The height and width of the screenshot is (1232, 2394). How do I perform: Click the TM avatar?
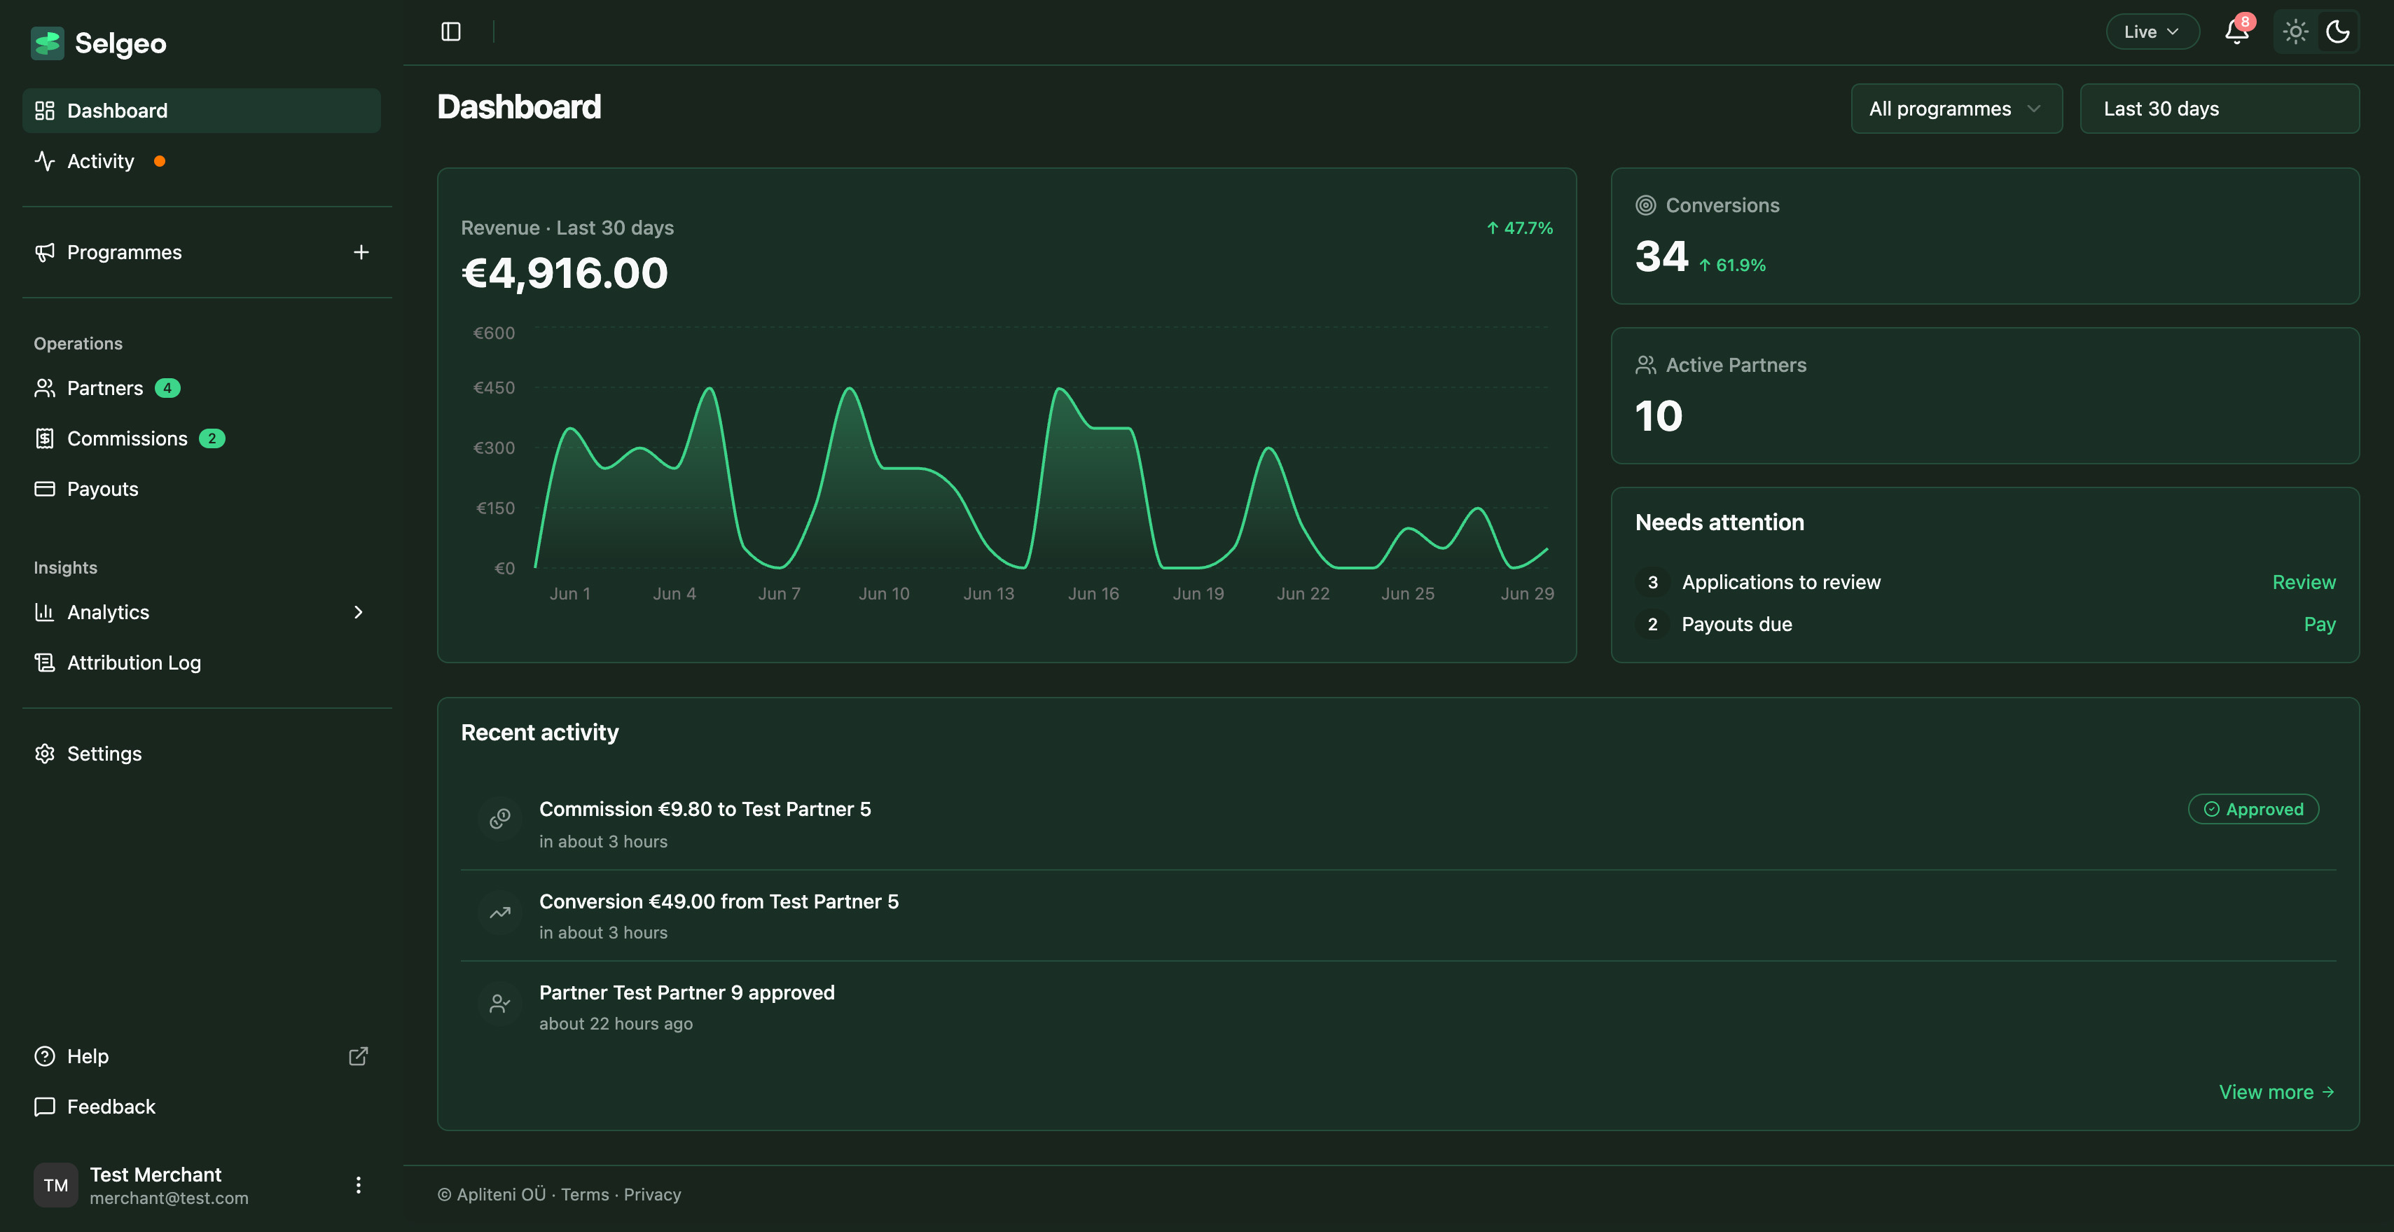point(56,1184)
